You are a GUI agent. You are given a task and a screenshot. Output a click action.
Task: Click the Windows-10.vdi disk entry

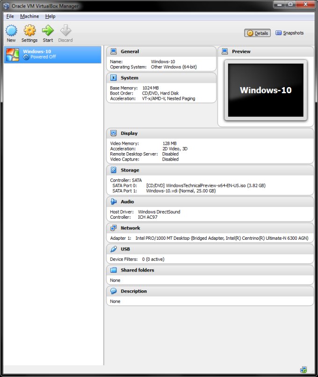point(181,191)
